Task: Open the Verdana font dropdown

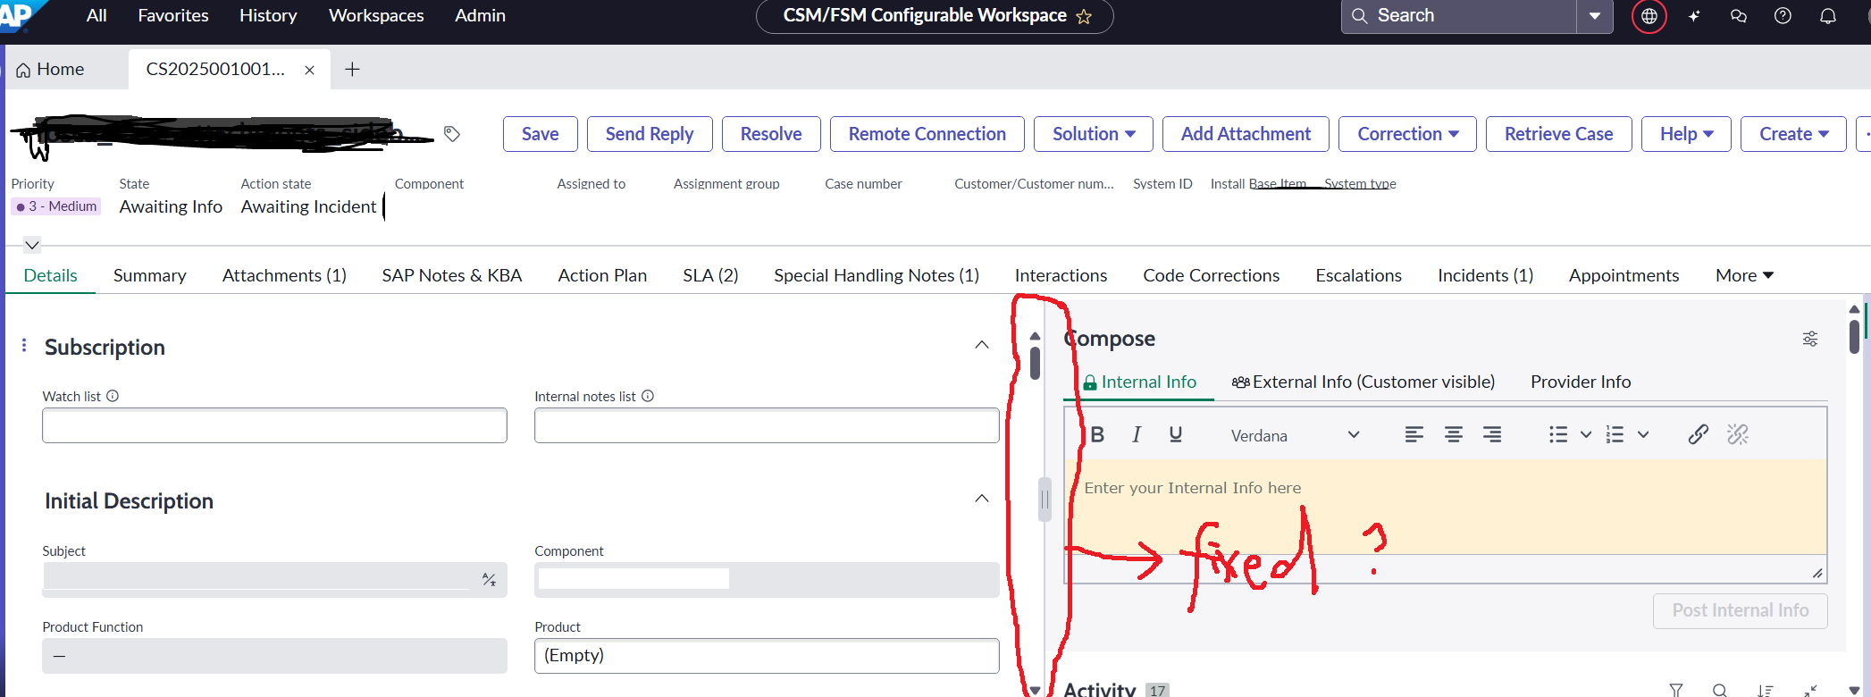Action: pyautogui.click(x=1295, y=435)
